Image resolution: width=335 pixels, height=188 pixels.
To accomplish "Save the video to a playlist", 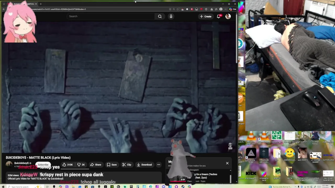I will tap(112, 165).
